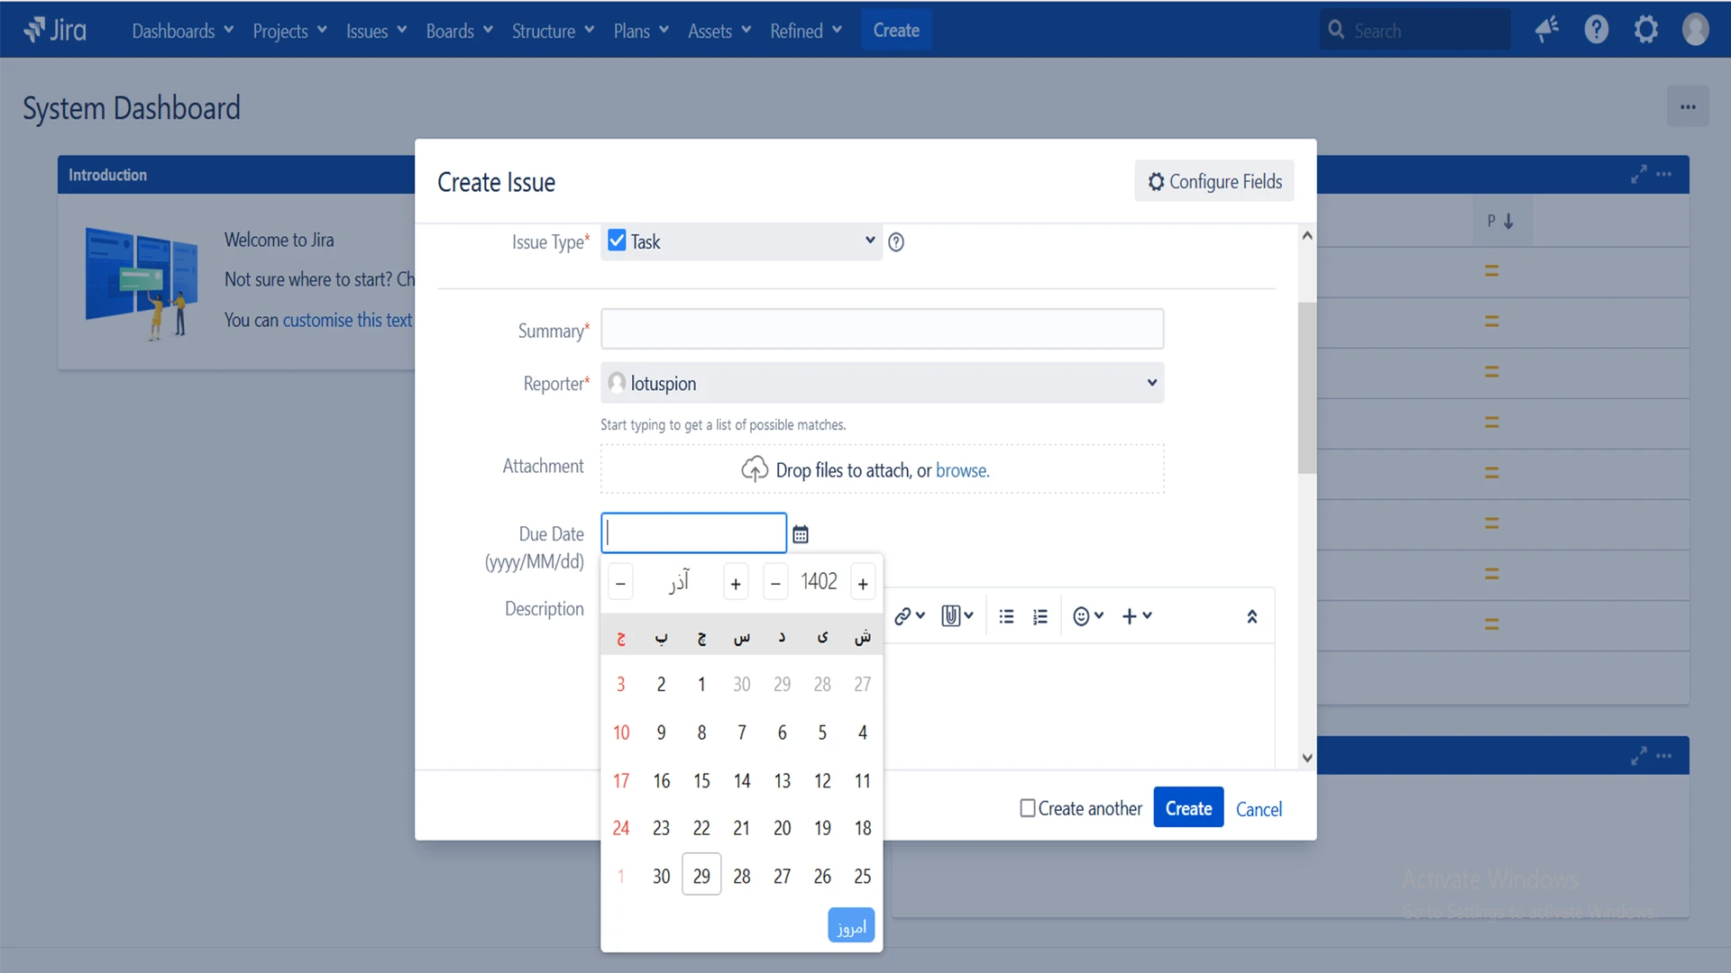Image resolution: width=1731 pixels, height=973 pixels.
Task: Click in the Summary input field
Action: (883, 329)
